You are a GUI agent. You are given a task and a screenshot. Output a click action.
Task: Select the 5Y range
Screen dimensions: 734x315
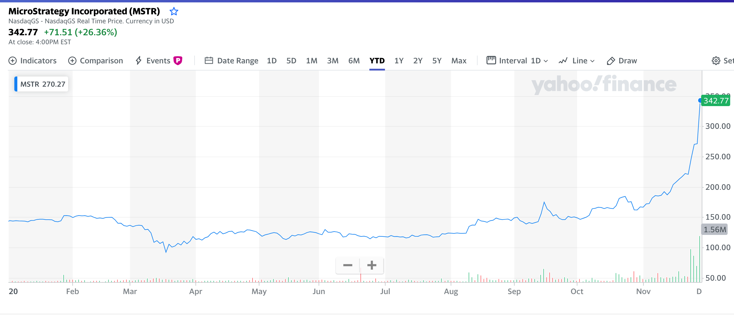[x=437, y=61]
